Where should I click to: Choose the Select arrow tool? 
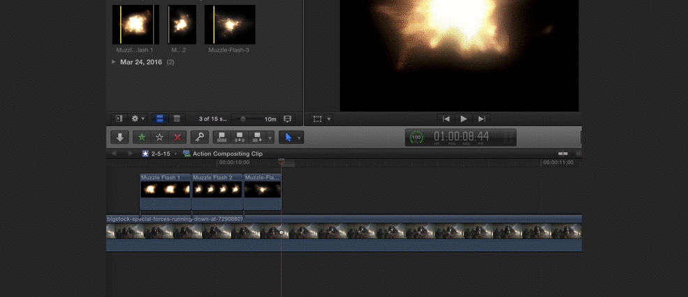(288, 137)
